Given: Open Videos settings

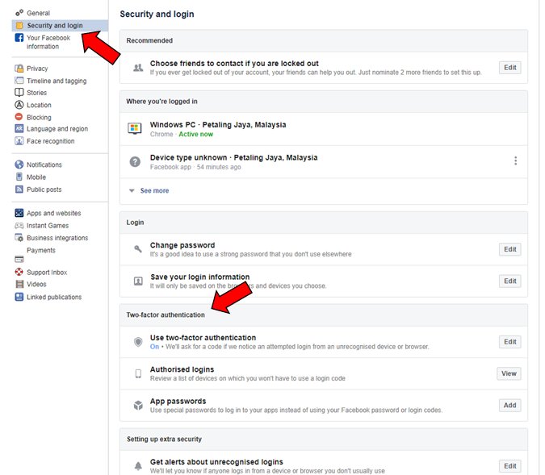Looking at the screenshot, I should 36,284.
